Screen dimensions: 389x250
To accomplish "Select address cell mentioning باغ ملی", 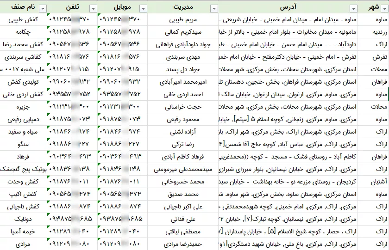I will pyautogui.click(x=288, y=244).
